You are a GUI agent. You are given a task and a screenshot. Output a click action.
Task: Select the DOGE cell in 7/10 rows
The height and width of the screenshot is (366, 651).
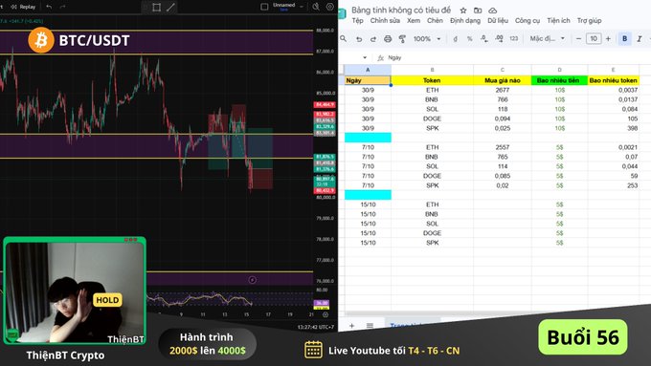pyautogui.click(x=432, y=176)
